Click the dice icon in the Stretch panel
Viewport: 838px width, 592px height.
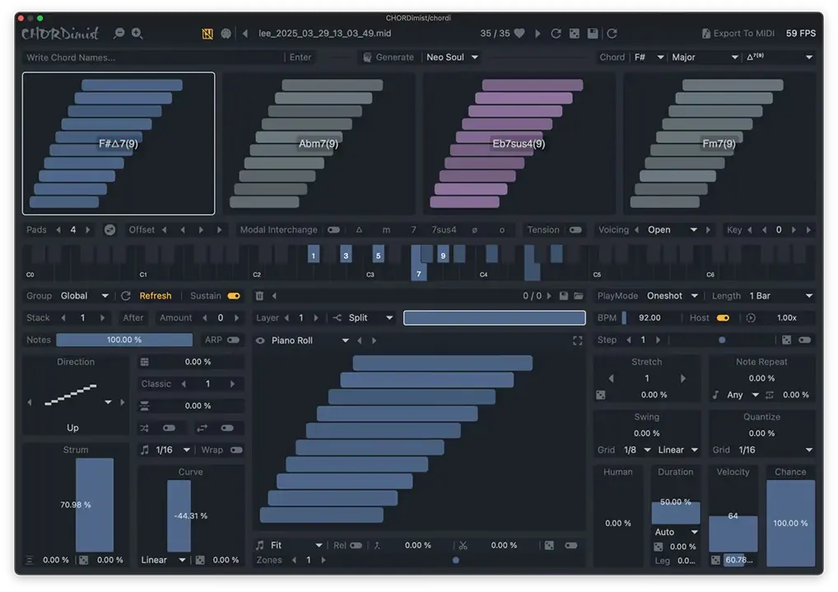(x=601, y=395)
